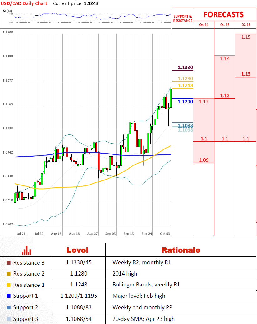257x324 pixels.
Task: Click the 'Resistance 1' row label
Action: pyautogui.click(x=29, y=285)
